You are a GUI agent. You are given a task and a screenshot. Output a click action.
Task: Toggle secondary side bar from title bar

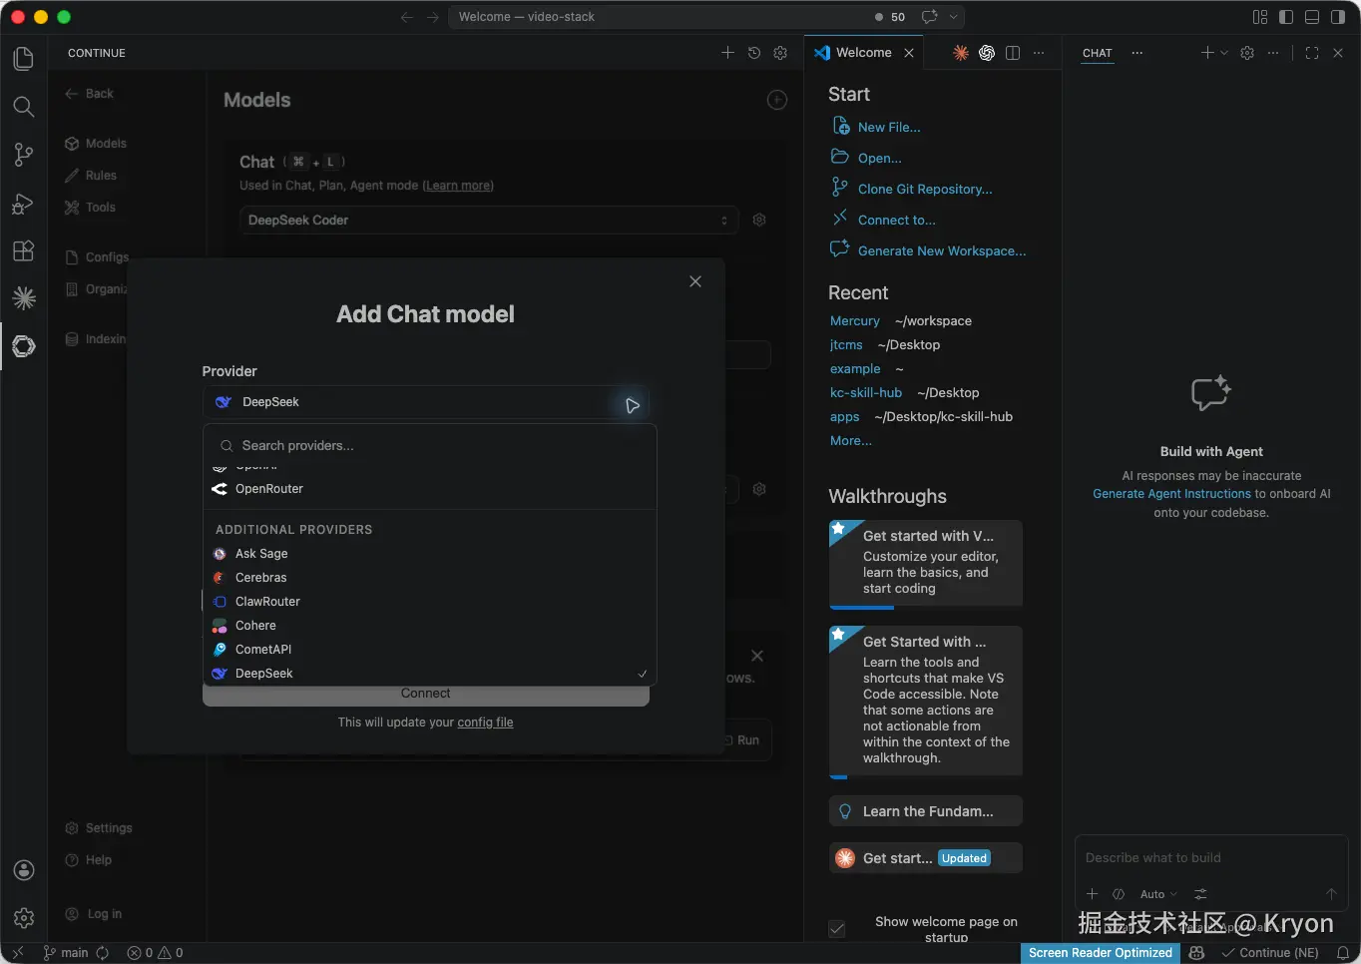1338,17
